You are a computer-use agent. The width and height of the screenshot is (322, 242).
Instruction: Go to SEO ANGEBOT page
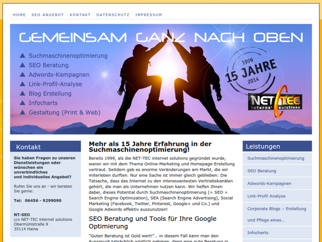click(x=47, y=15)
